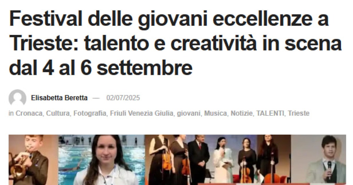Click the man with microphone photo
This screenshot has height=185, width=353.
[x=319, y=160]
